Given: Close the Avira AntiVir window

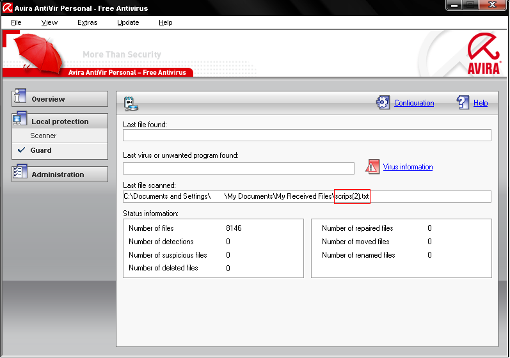Looking at the screenshot, I should tap(493, 5).
